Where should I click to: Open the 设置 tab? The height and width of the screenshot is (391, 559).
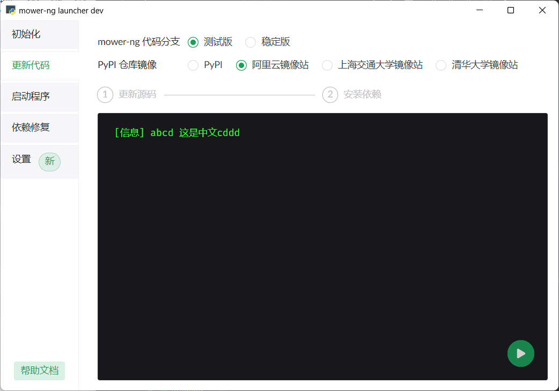tap(40, 162)
